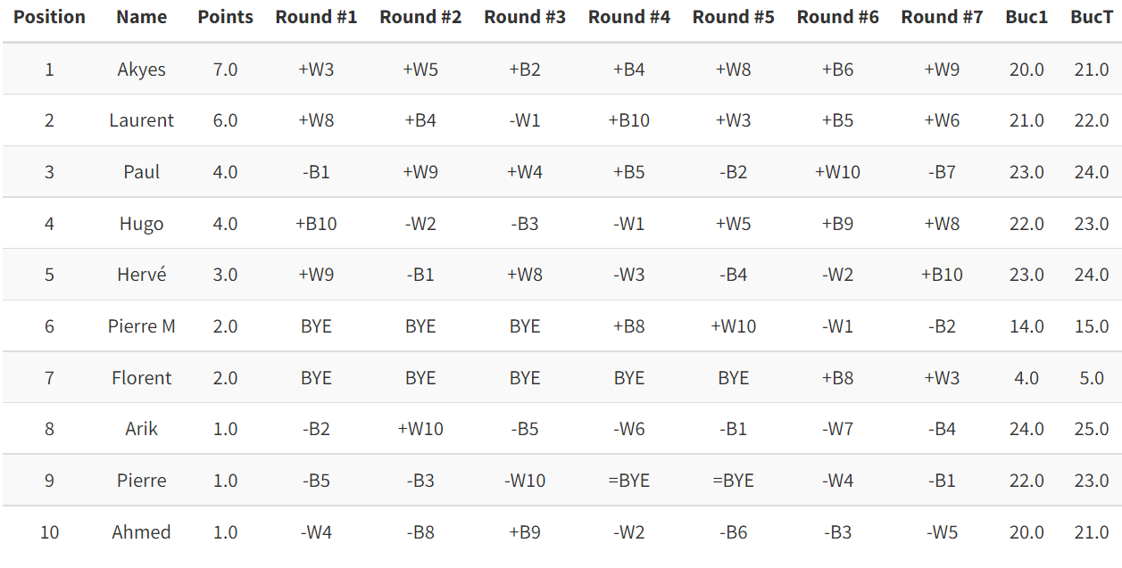Viewport: 1122px width, 568px height.
Task: Select the Round #7 column header
Action: [x=942, y=17]
